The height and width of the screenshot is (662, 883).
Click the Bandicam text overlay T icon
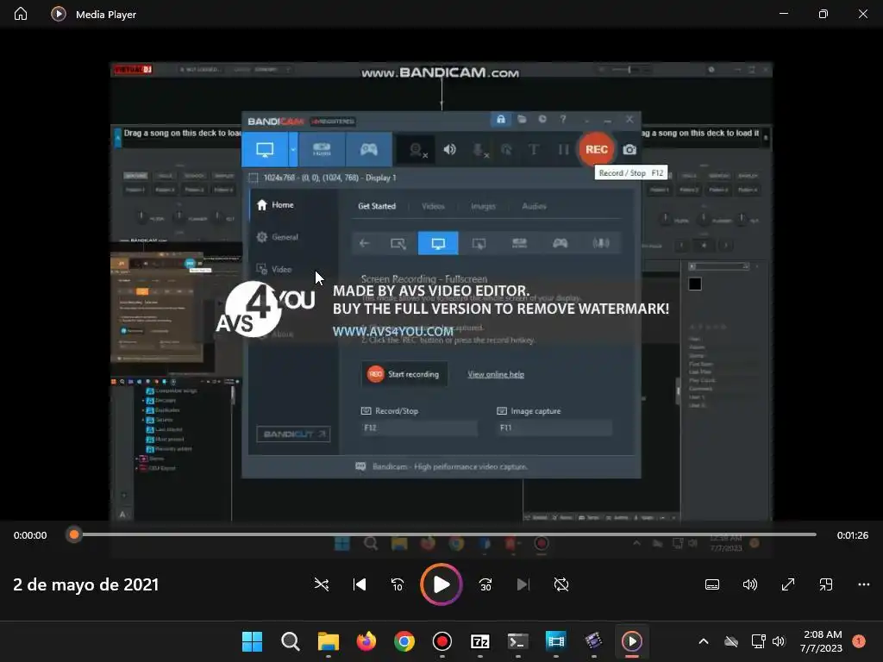(x=533, y=149)
